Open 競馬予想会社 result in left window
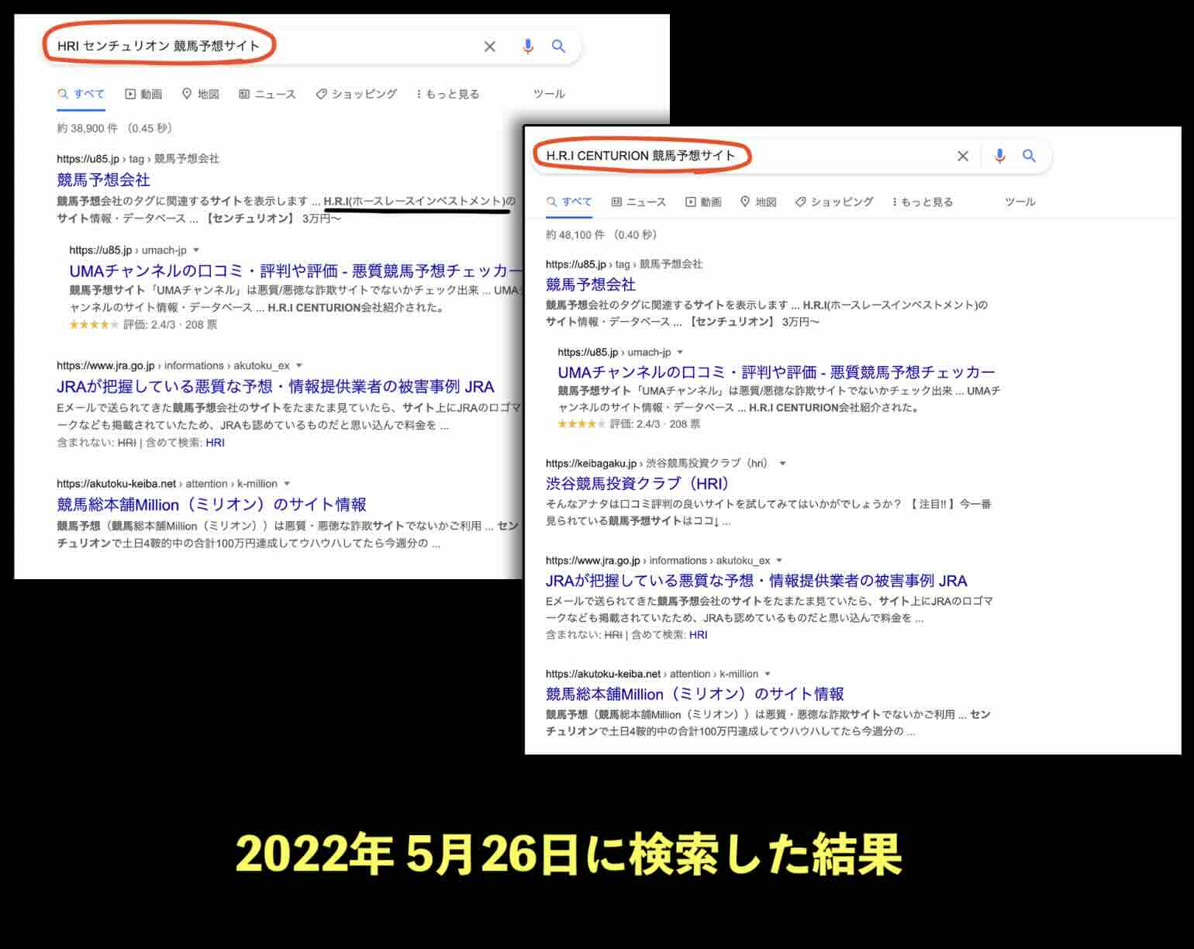1194x949 pixels. coord(103,180)
